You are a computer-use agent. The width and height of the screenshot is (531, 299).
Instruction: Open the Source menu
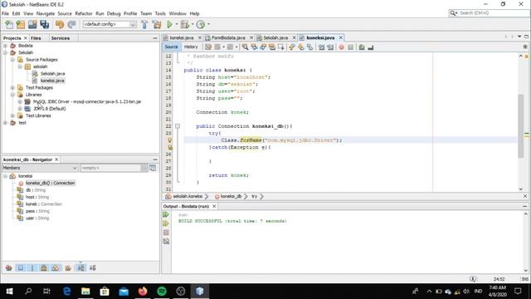point(65,13)
